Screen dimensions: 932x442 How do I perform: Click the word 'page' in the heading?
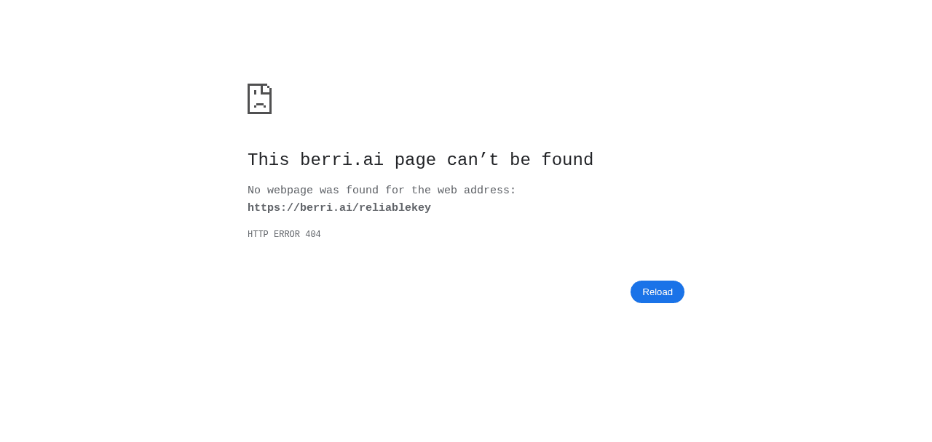pos(415,160)
